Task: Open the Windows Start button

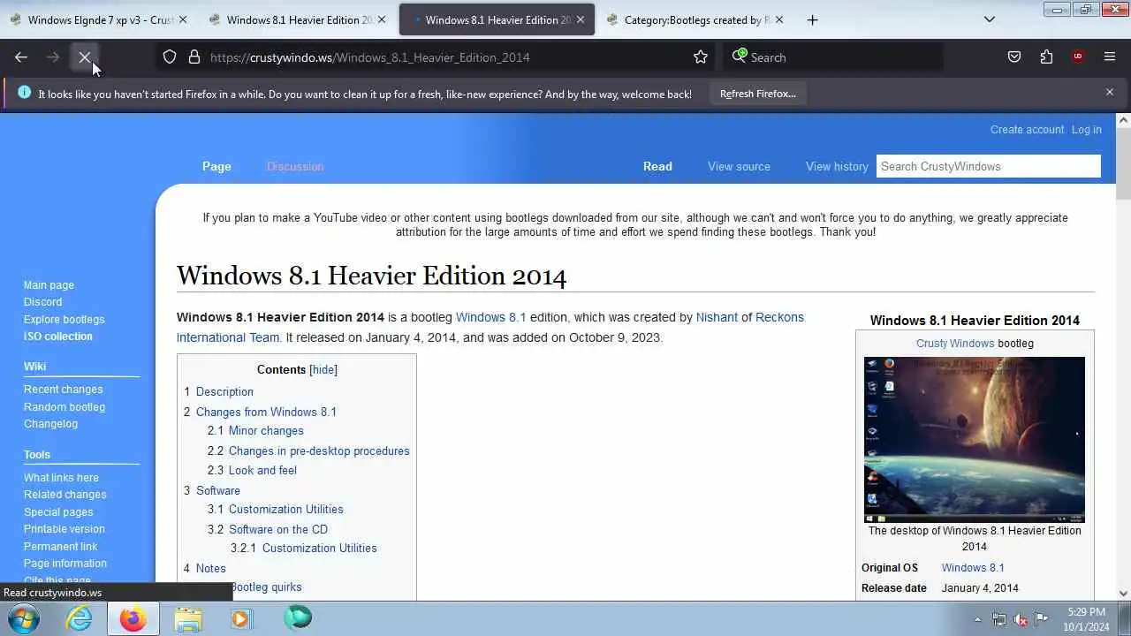Action: point(24,618)
